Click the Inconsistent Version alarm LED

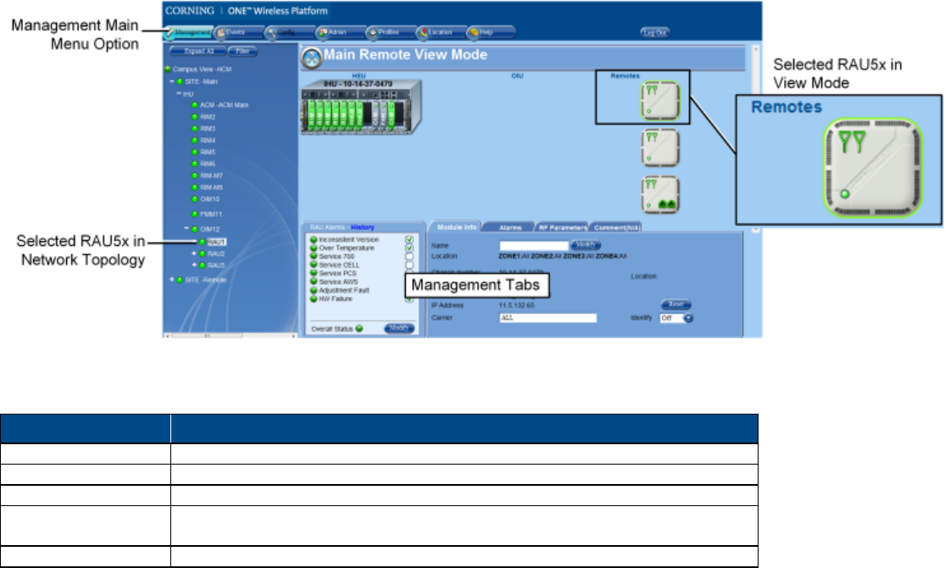point(314,239)
